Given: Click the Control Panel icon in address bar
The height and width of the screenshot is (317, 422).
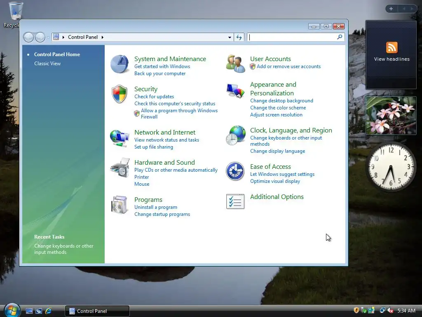Looking at the screenshot, I should pos(56,37).
